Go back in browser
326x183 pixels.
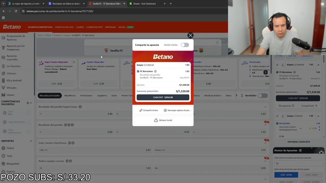(x=4, y=11)
